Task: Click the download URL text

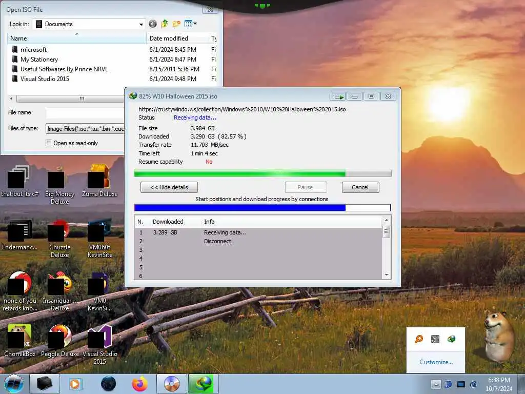Action: click(x=242, y=109)
